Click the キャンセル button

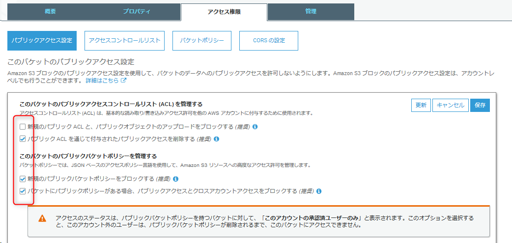[x=451, y=106]
